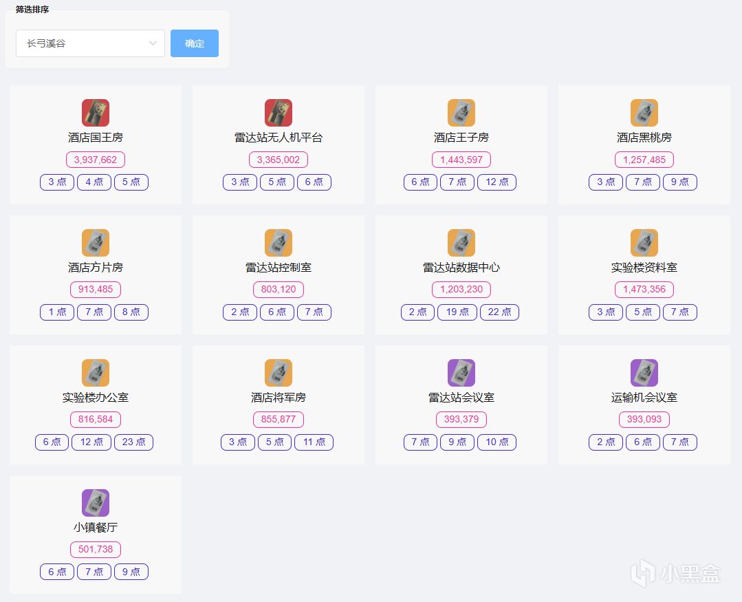Screen dimensions: 742x602
Task: Click the 2 点 tag under 运输机会议室
Action: tap(606, 442)
